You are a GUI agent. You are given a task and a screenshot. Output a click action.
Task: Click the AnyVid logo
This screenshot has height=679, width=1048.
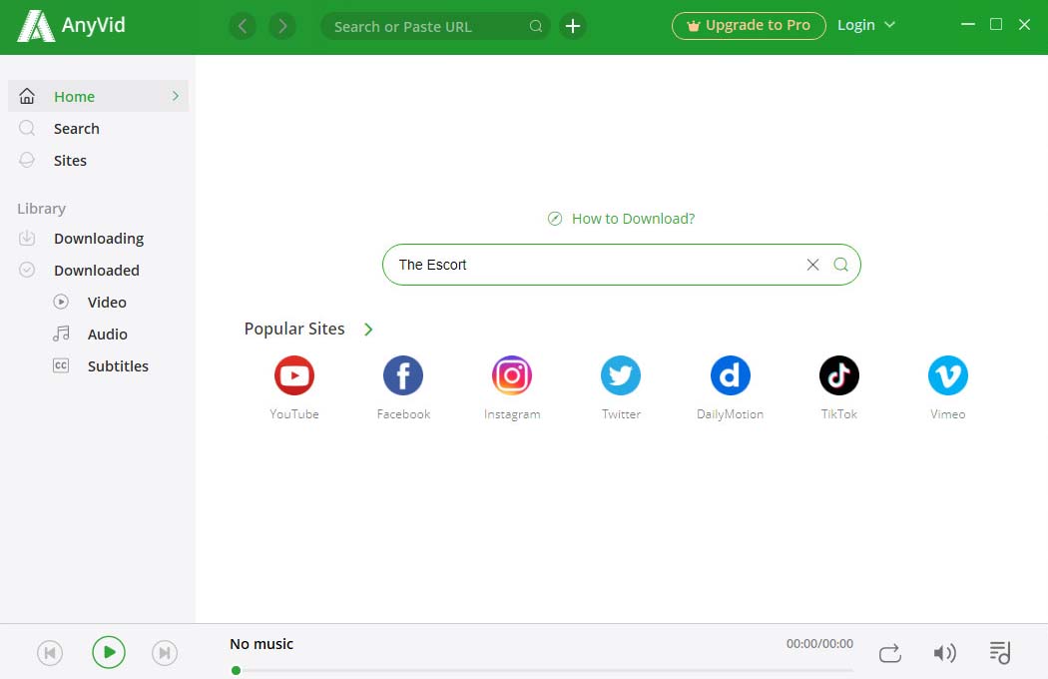coord(72,26)
